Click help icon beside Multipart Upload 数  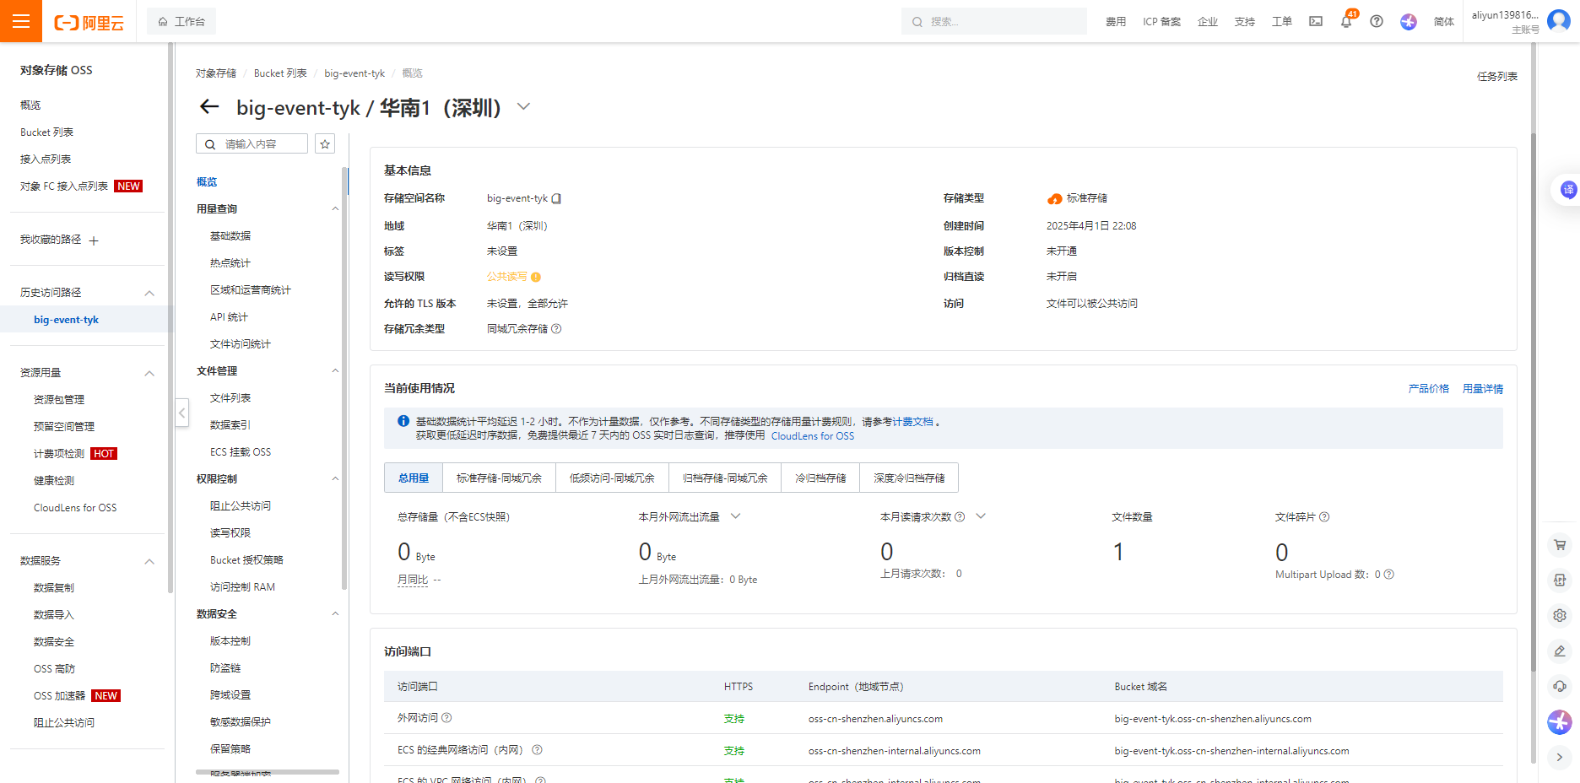[1389, 575]
